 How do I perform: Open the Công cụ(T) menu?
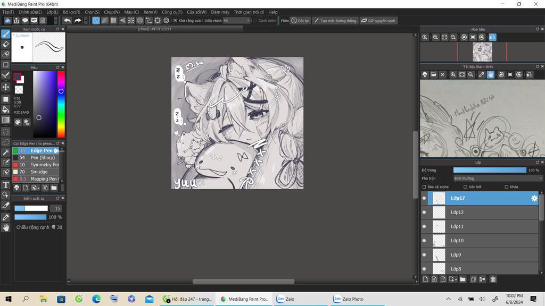point(172,12)
